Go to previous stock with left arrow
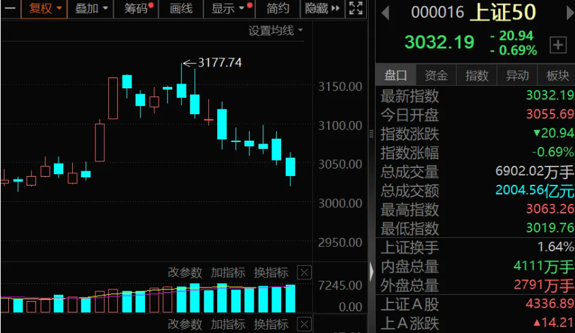Image resolution: width=575 pixels, height=333 pixels. 384,14
